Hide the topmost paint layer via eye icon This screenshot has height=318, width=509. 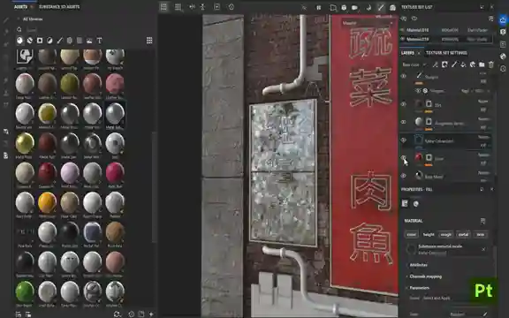coord(404,76)
